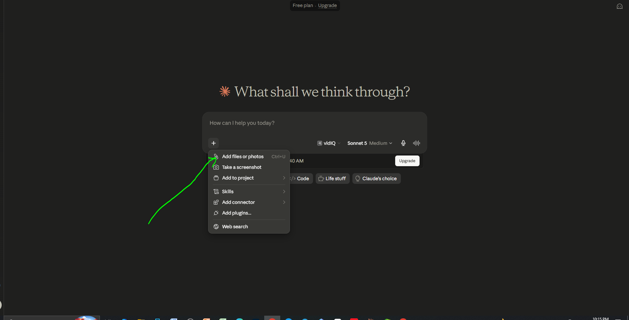Click the white Upgrade button
The image size is (629, 320).
coord(407,161)
